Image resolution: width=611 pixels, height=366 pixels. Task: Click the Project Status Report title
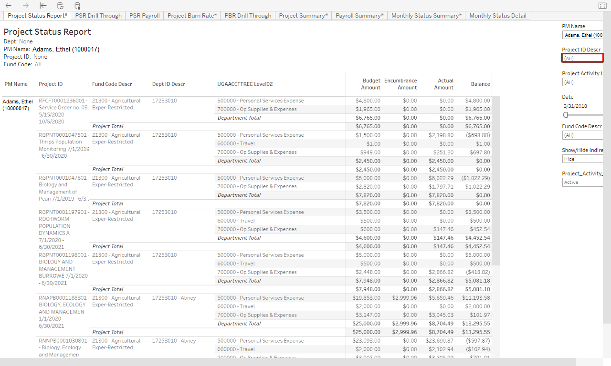point(47,32)
